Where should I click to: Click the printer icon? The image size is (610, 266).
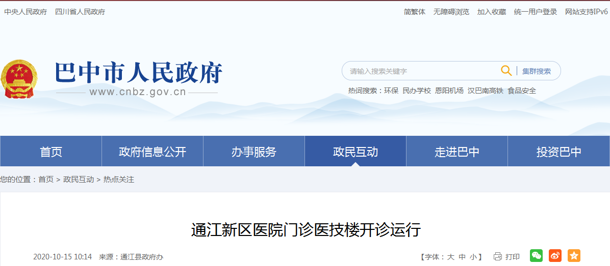click(x=498, y=256)
